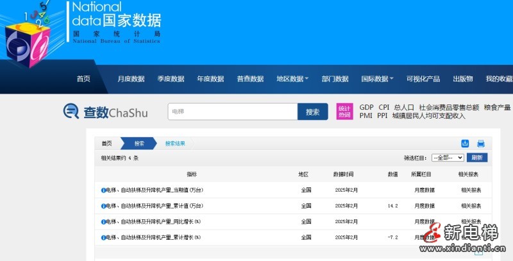Open the 我的收藏 menu item
The image size is (513, 261).
(500, 79)
